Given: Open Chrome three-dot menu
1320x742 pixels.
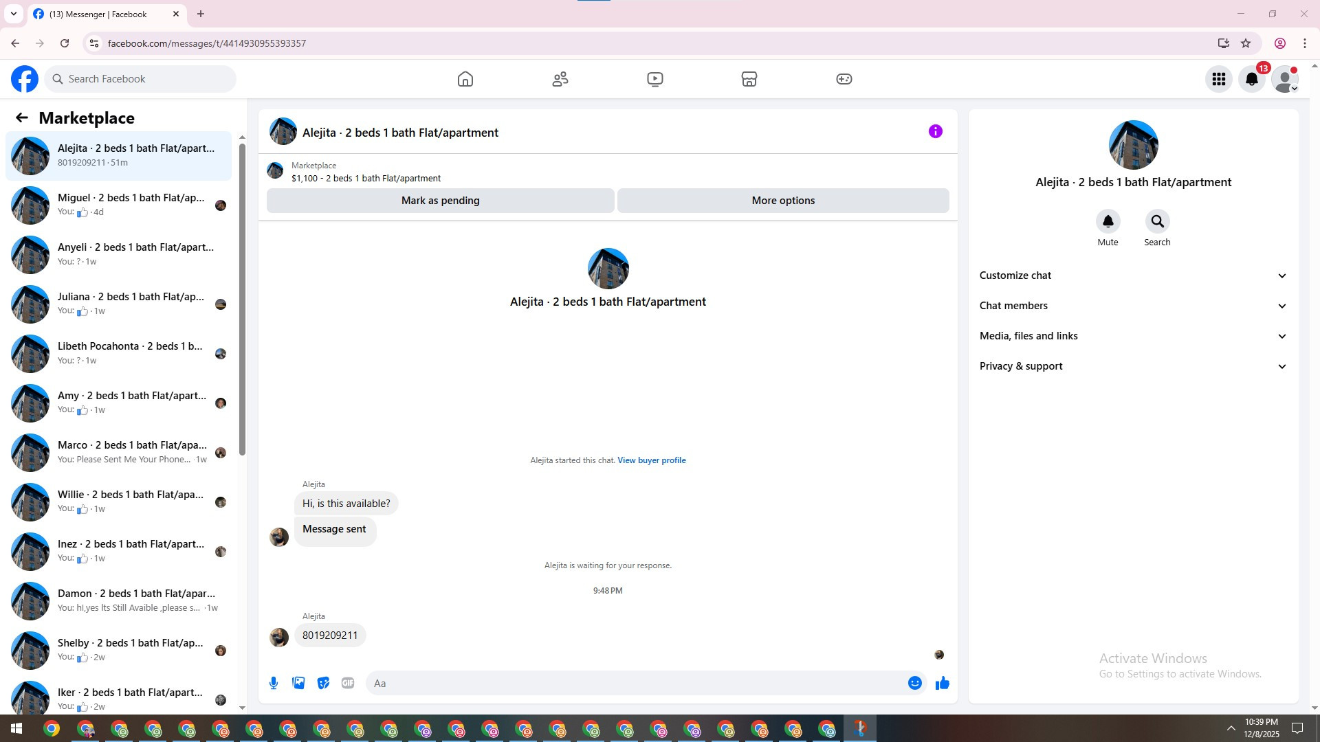Looking at the screenshot, I should (1305, 43).
